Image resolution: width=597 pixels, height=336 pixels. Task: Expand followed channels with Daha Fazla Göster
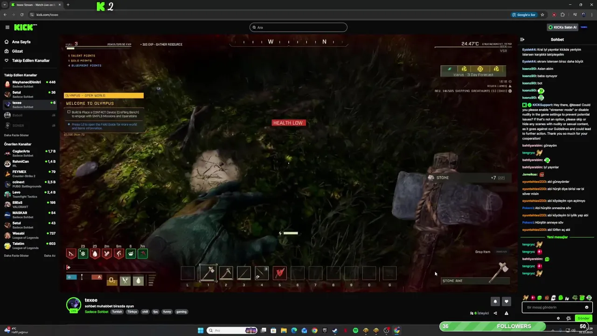[x=16, y=135]
